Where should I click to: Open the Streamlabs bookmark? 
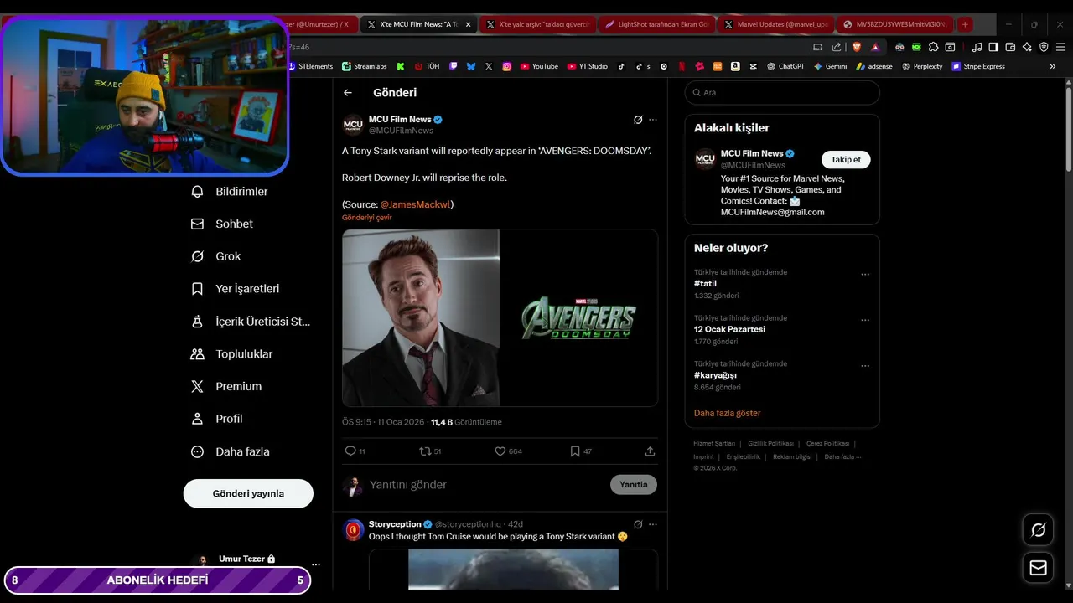364,66
